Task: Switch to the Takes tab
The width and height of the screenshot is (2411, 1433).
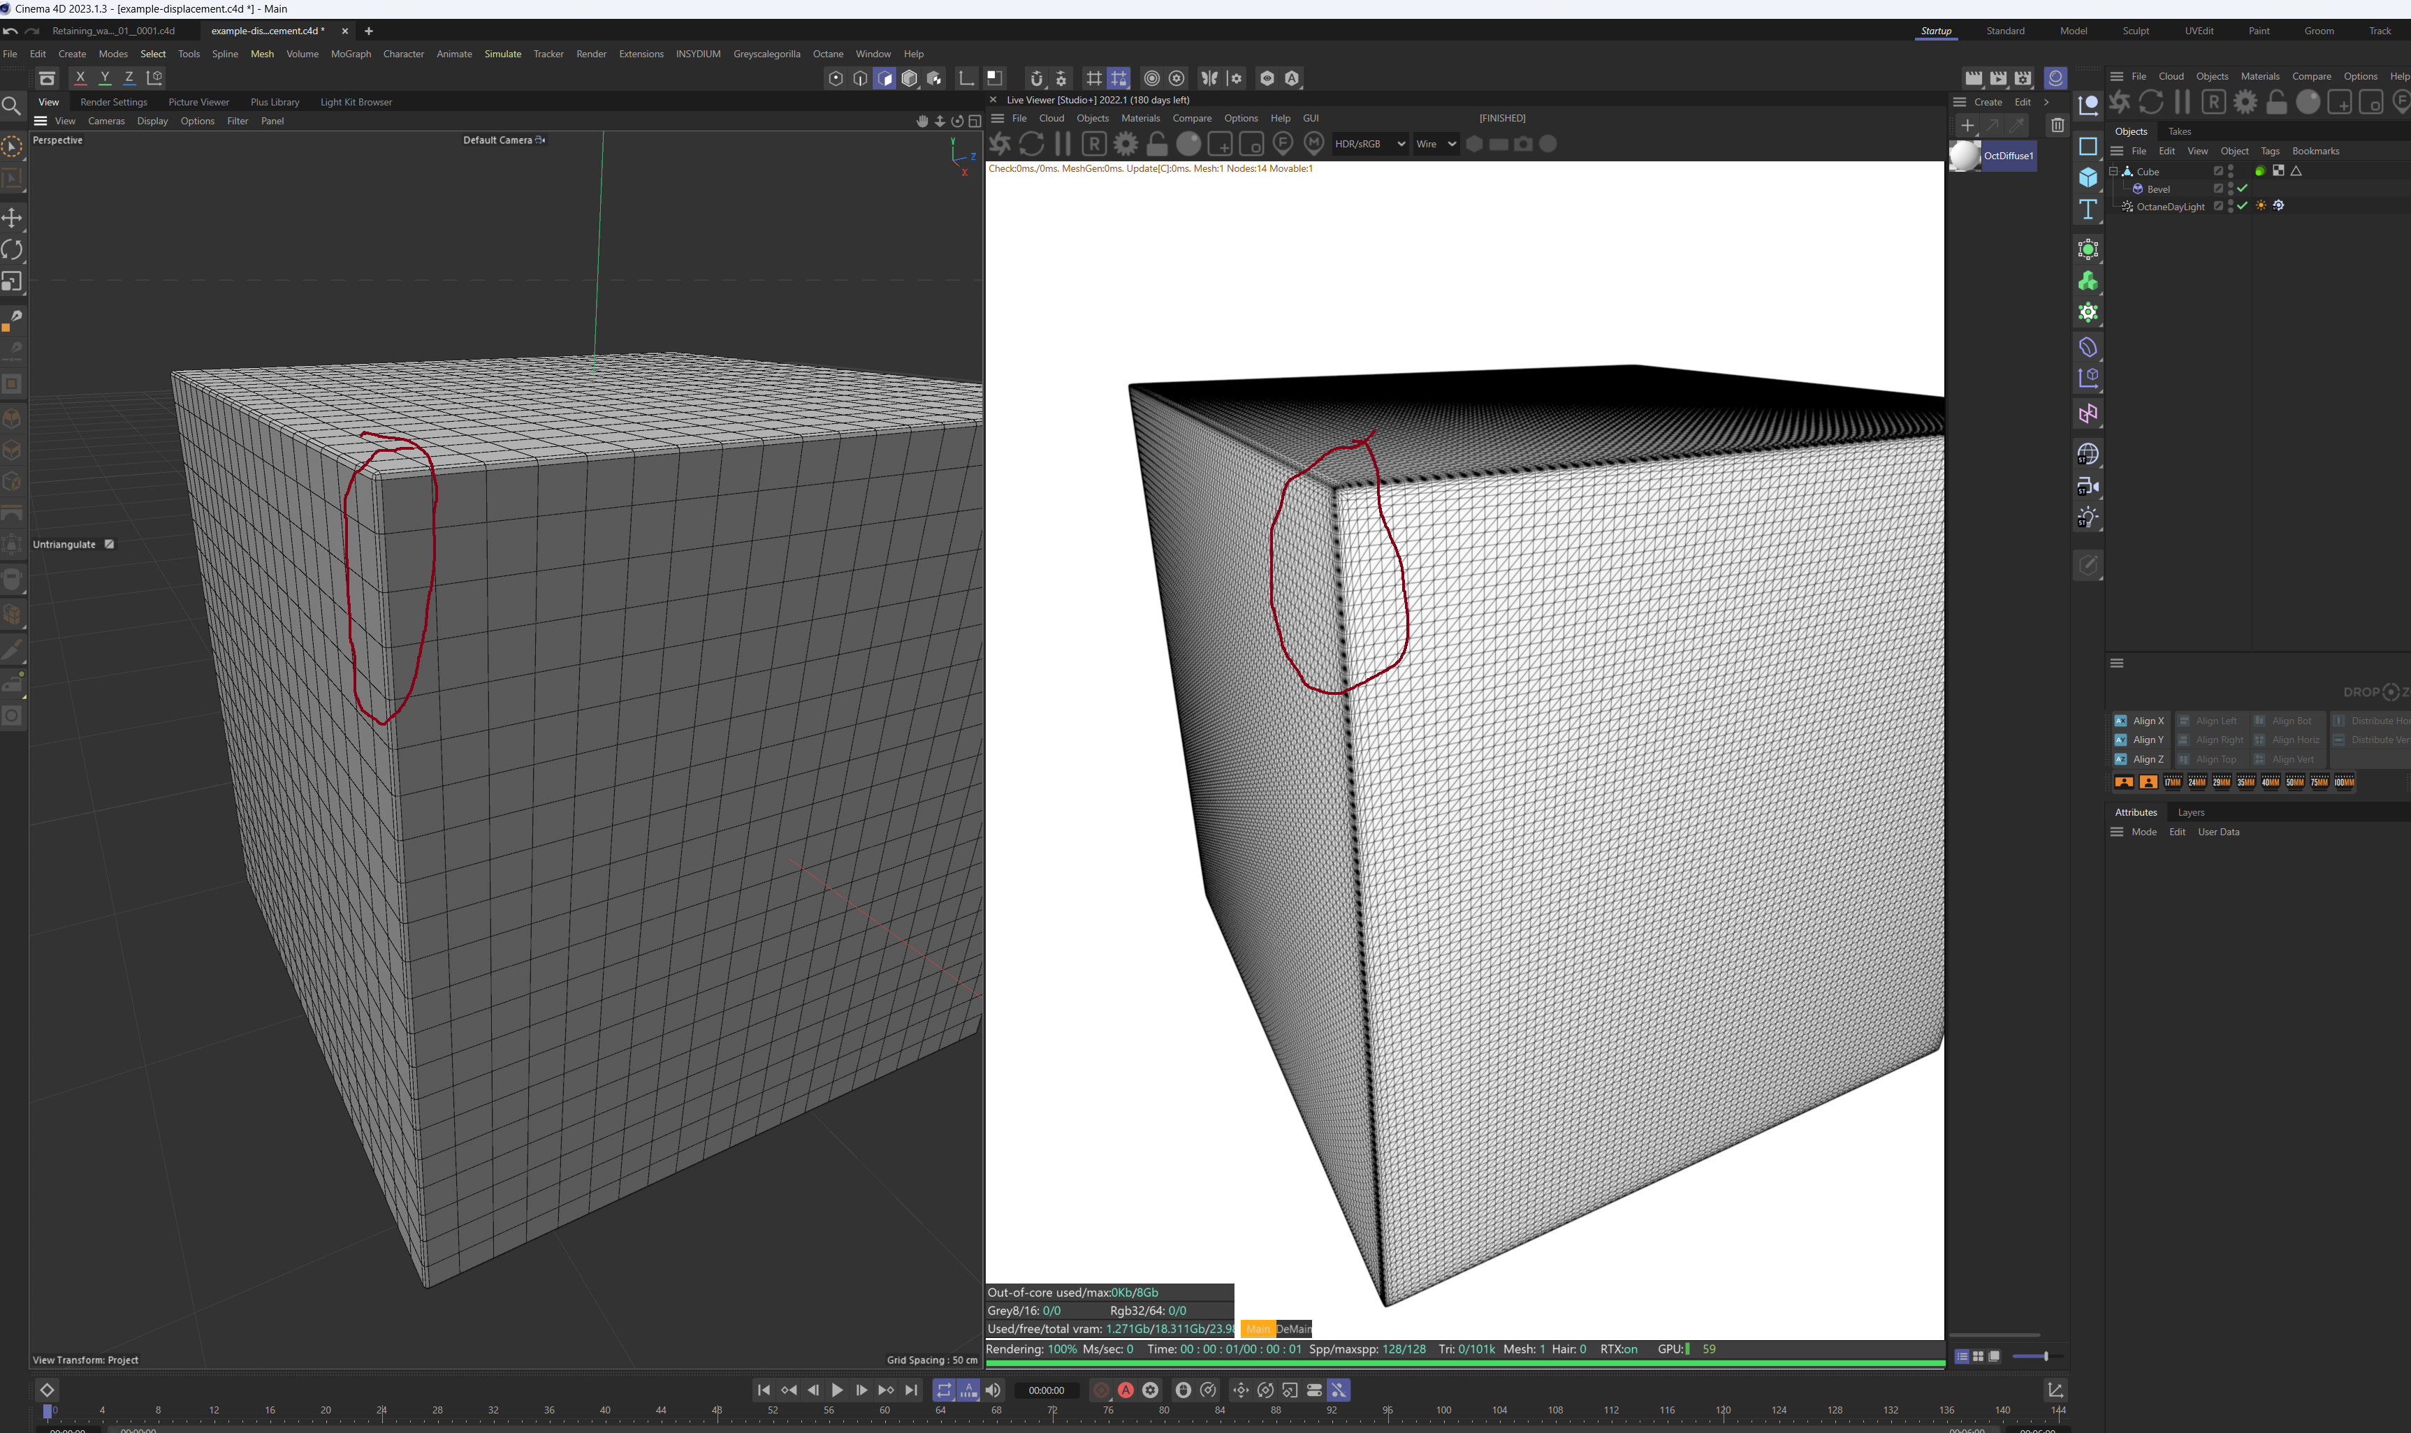Action: click(2179, 131)
